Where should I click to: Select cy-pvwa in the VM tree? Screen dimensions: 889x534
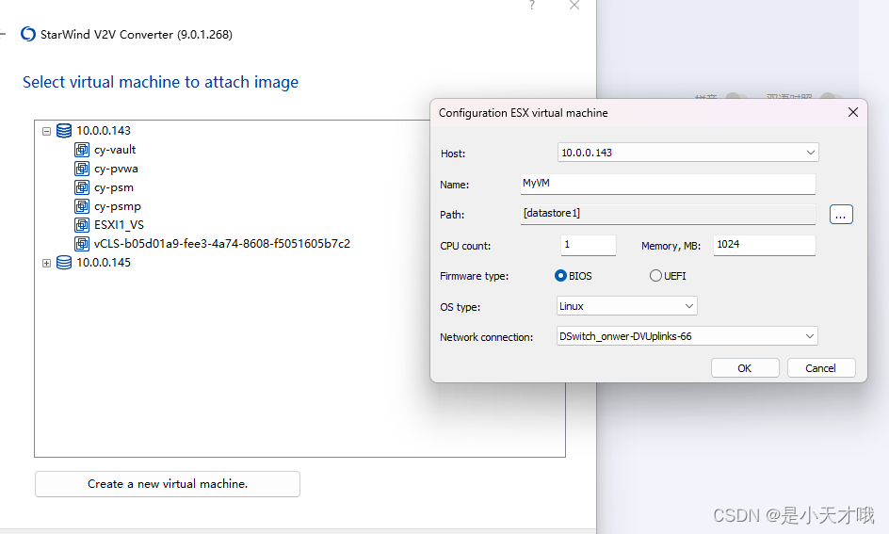[x=116, y=169]
